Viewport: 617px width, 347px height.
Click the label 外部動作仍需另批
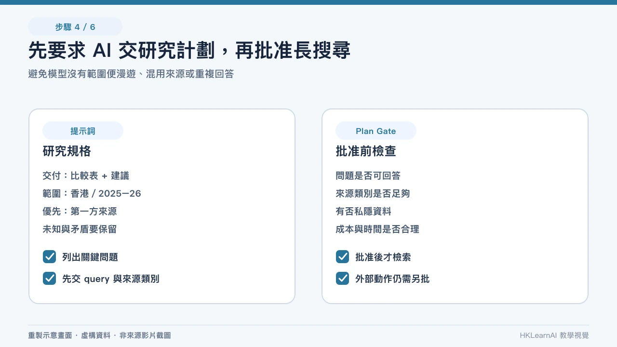[392, 279]
